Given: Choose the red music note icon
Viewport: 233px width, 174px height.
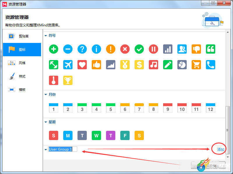Looking at the screenshot, I should pos(153,65).
